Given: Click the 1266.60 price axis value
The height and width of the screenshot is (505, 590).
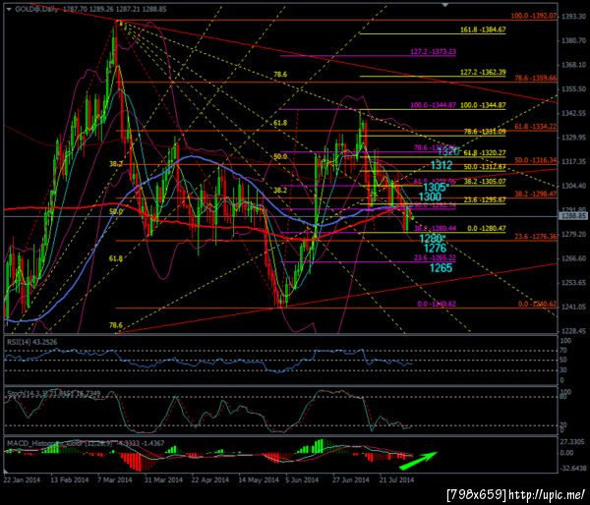Looking at the screenshot, I should coord(573,258).
